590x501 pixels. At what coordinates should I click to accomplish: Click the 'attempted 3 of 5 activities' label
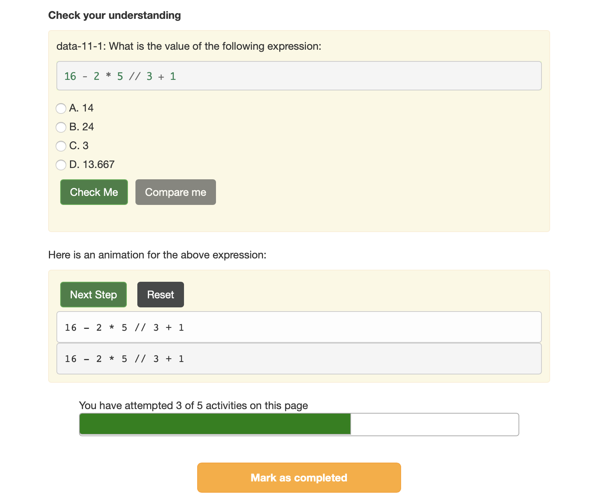point(193,405)
